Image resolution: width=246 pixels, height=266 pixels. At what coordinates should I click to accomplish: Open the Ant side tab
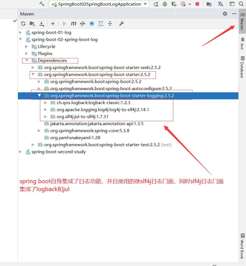coord(242,43)
